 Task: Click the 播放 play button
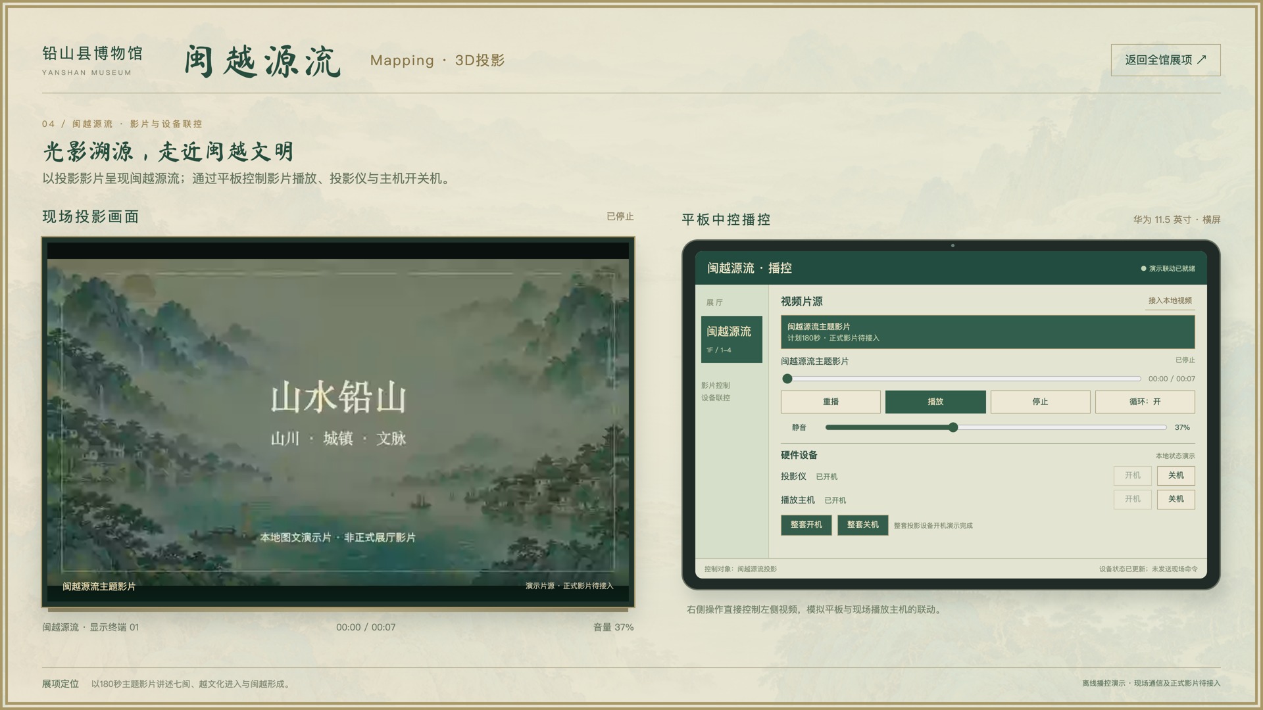pos(935,402)
